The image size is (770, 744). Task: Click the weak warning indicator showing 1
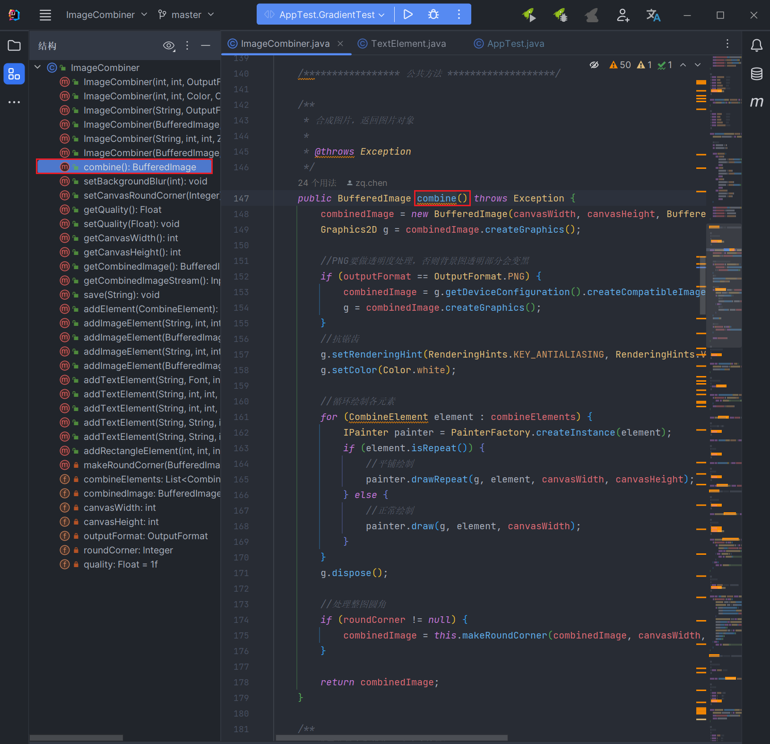click(x=645, y=65)
